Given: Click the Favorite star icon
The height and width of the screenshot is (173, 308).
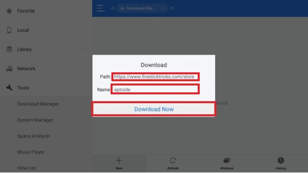Looking at the screenshot, I should point(9,11).
